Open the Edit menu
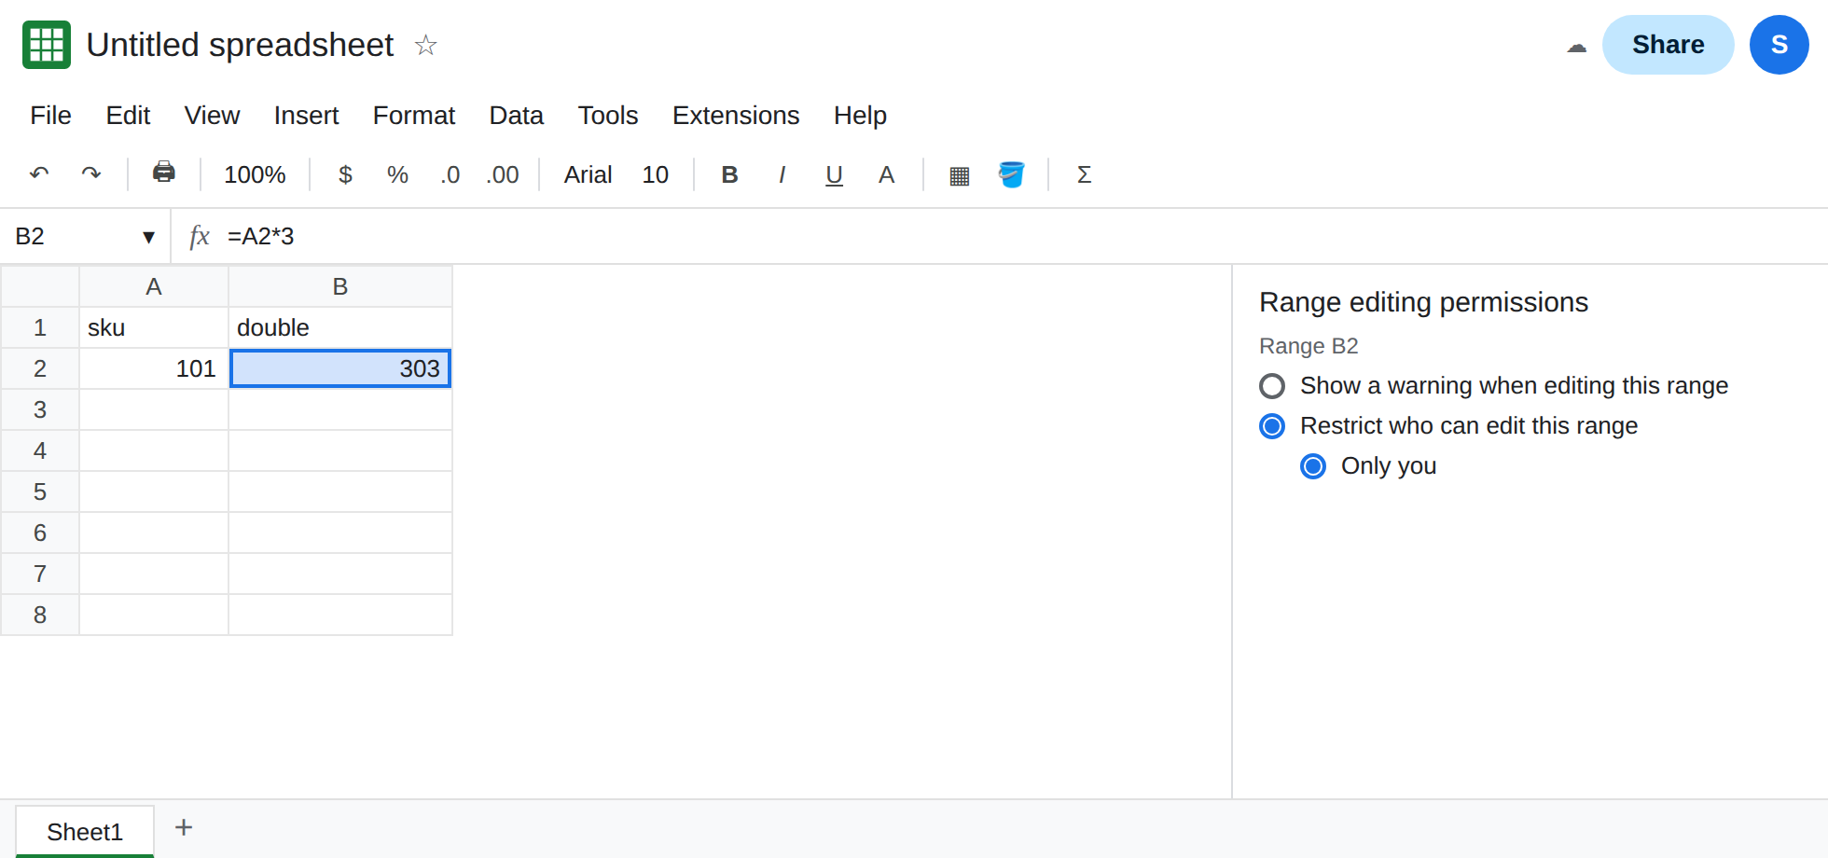This screenshot has height=858, width=1828. [x=128, y=115]
